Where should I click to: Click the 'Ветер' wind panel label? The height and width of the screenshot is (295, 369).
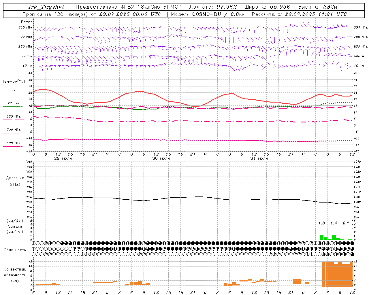pyautogui.click(x=27, y=22)
